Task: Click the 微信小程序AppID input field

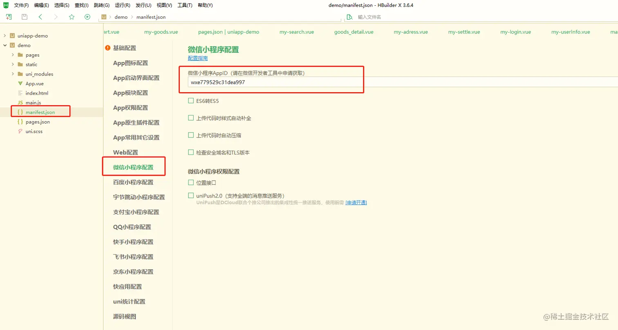Action: click(402, 82)
